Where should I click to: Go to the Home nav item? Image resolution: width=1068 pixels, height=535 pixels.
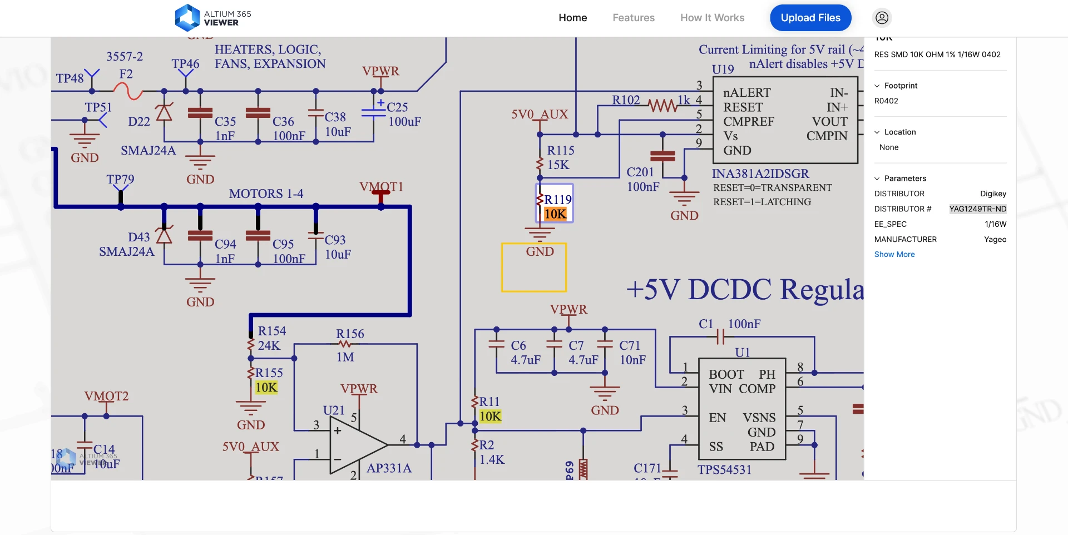[x=572, y=18]
